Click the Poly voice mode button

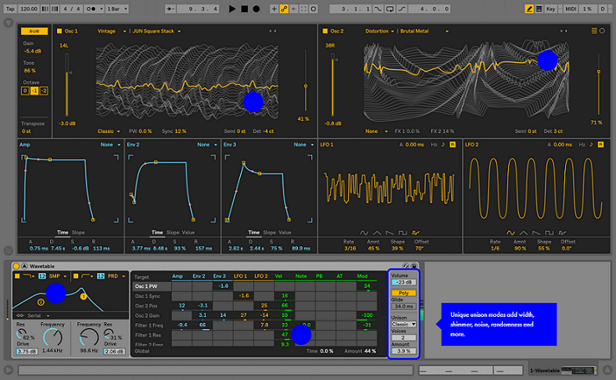point(403,293)
